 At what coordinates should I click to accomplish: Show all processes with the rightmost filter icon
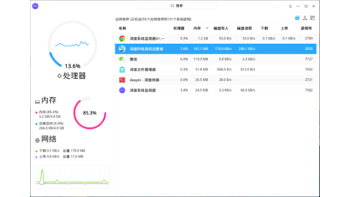click(x=312, y=18)
